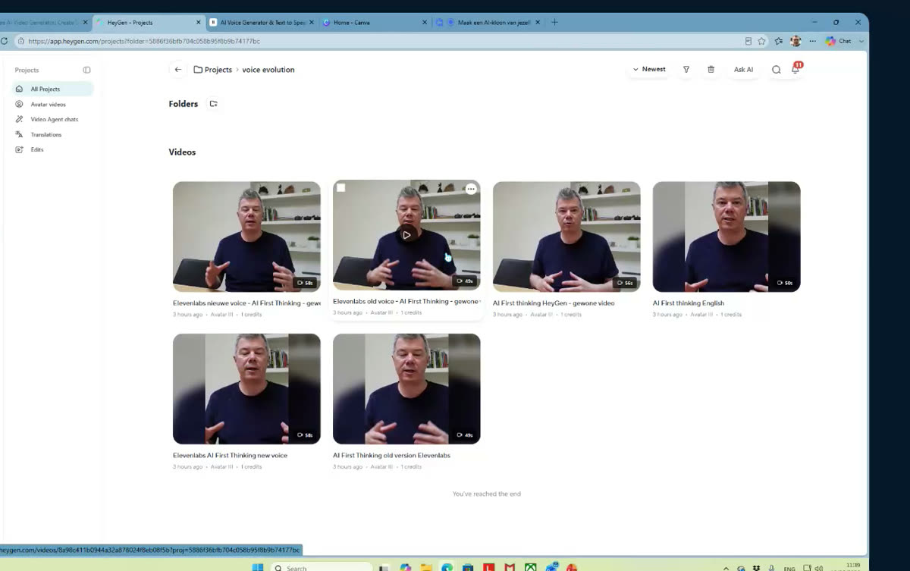This screenshot has width=910, height=571.
Task: Click title AI First Thinking old version Elevenlabs
Action: click(391, 456)
